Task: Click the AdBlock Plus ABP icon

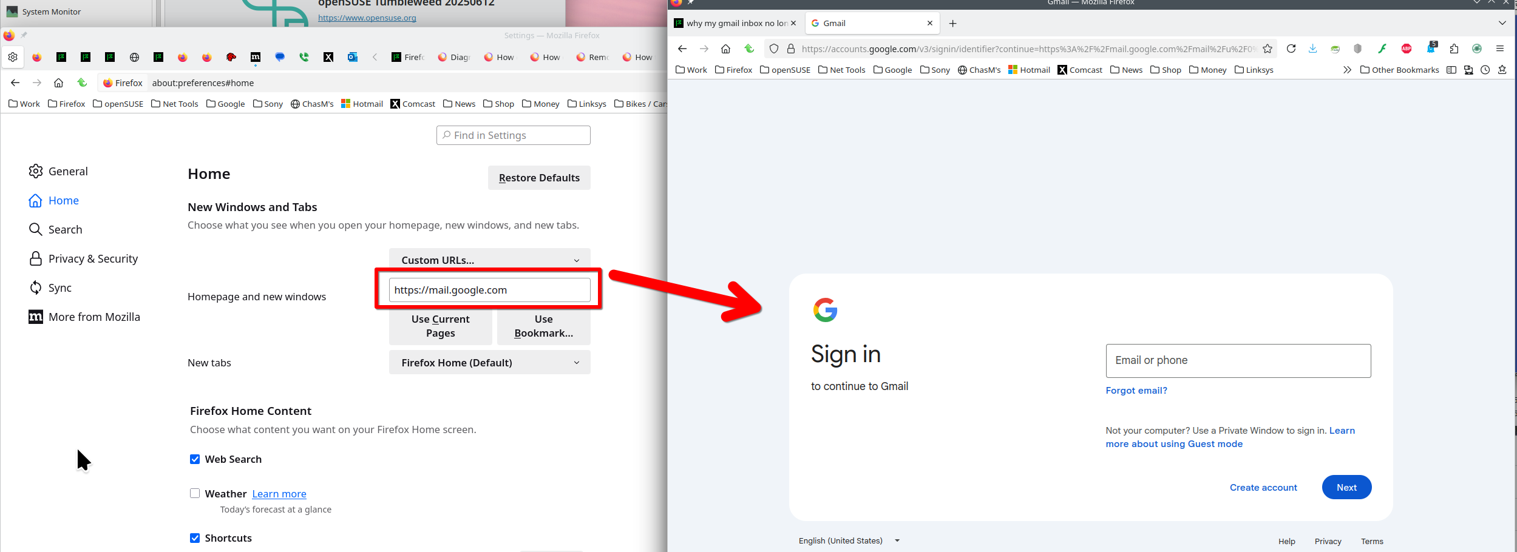Action: [x=1407, y=49]
